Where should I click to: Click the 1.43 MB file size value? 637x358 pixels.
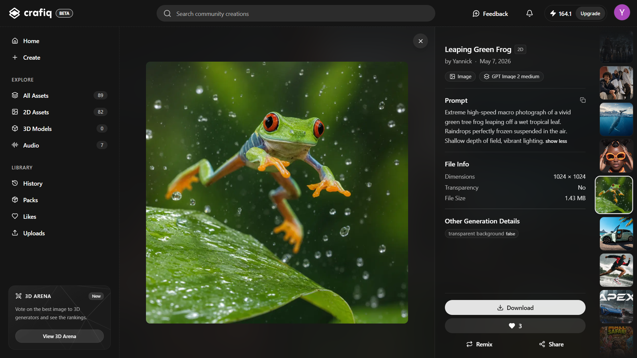click(575, 198)
